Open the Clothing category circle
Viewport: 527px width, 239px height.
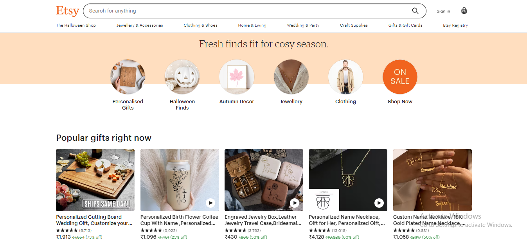345,77
